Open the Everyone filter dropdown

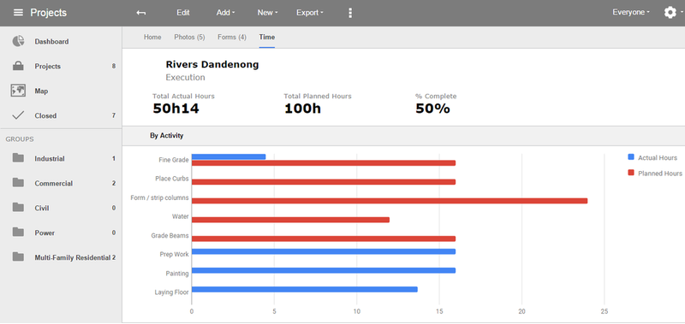[631, 12]
